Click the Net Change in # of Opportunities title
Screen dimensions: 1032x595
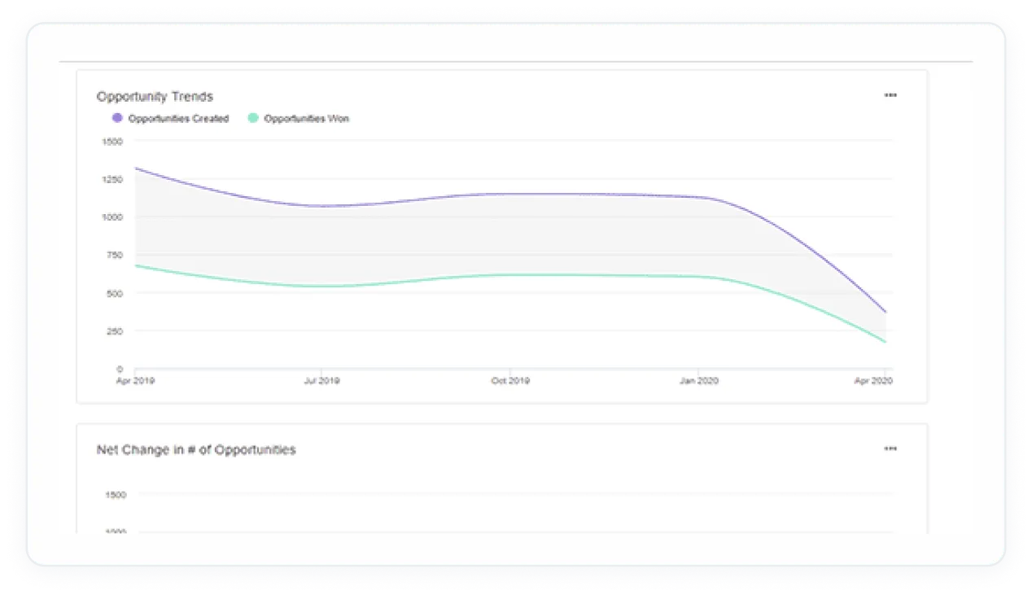click(x=196, y=450)
